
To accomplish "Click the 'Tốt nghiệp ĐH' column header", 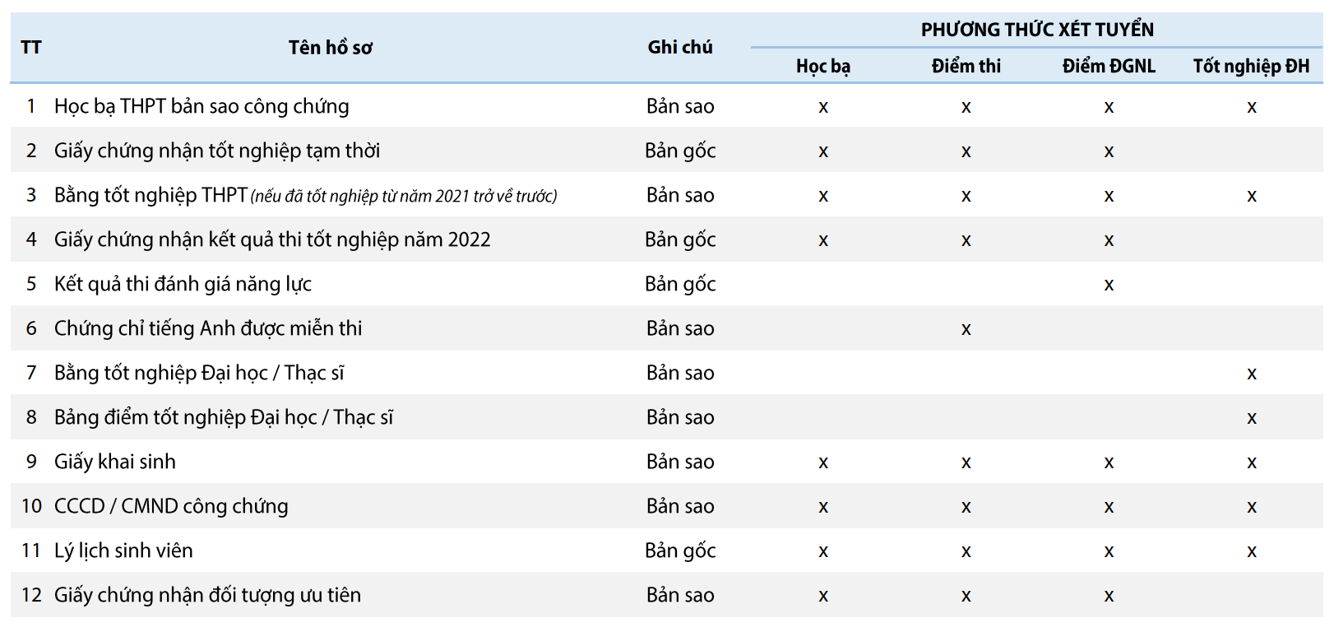I will [x=1251, y=67].
